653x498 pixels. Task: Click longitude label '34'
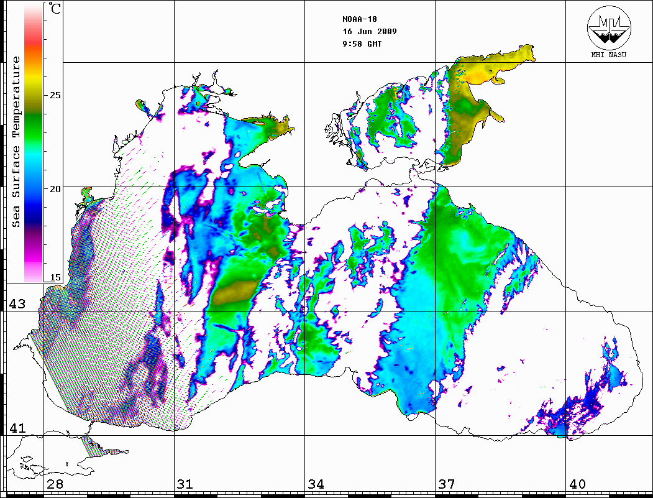(316, 484)
